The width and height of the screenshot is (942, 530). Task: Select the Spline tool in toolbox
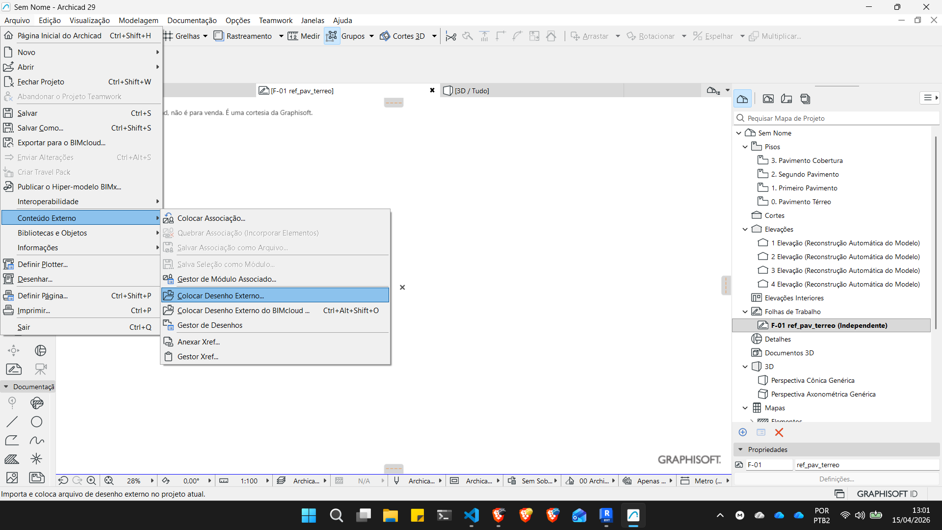tap(37, 440)
